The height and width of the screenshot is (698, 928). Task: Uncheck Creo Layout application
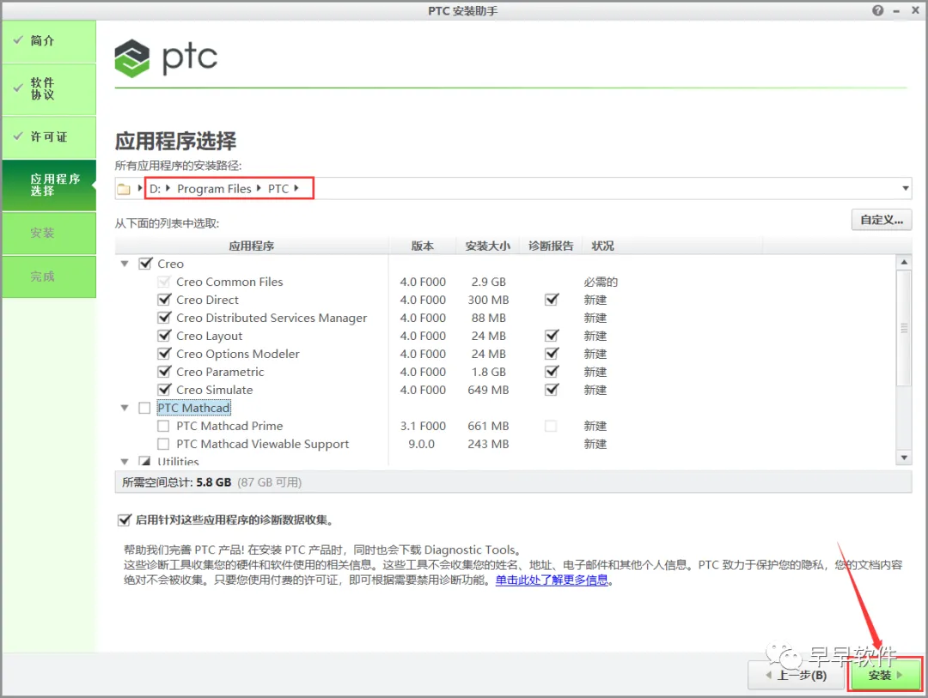(x=164, y=336)
